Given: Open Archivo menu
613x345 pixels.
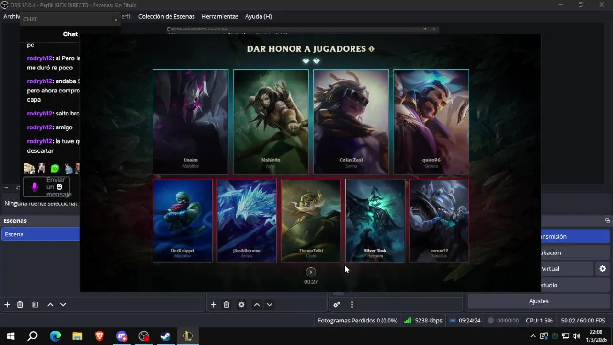Looking at the screenshot, I should [x=11, y=16].
